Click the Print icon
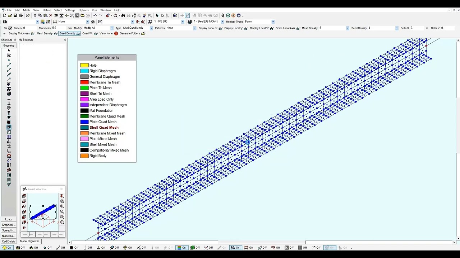 20,15
